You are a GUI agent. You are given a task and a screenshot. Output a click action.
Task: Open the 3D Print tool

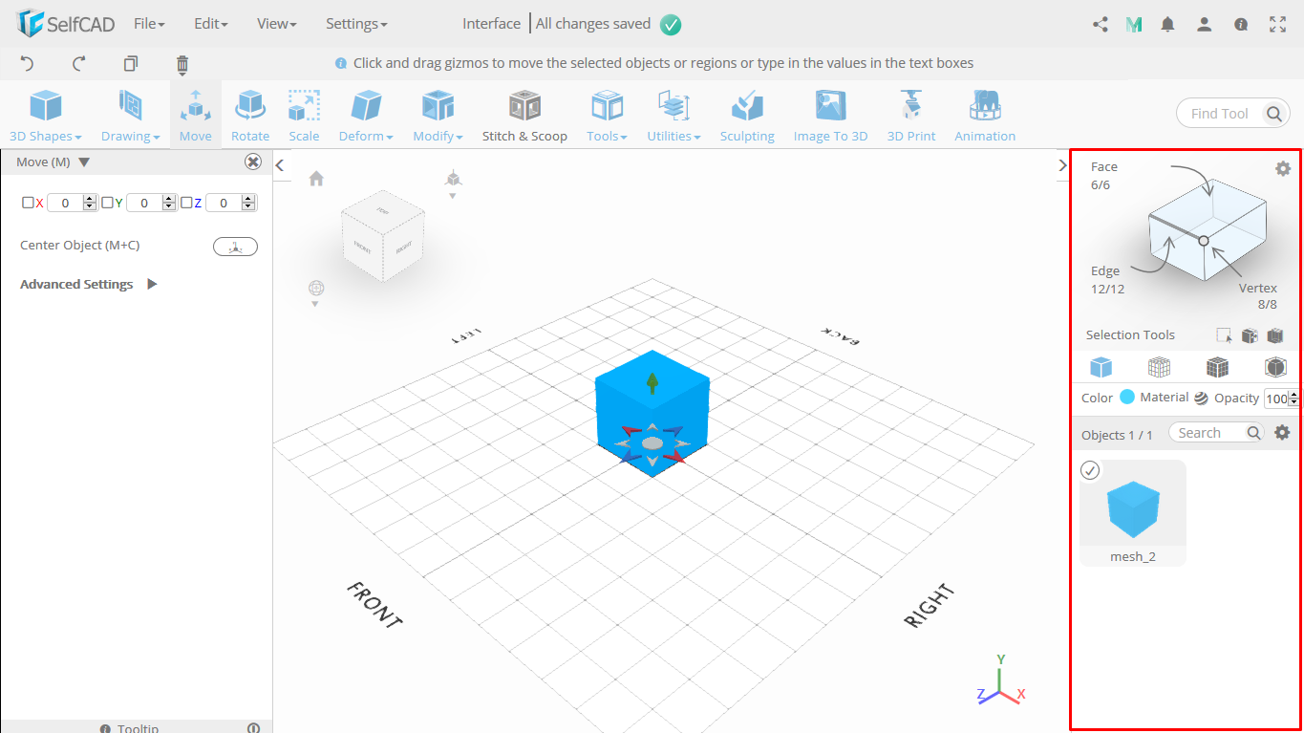pos(909,114)
